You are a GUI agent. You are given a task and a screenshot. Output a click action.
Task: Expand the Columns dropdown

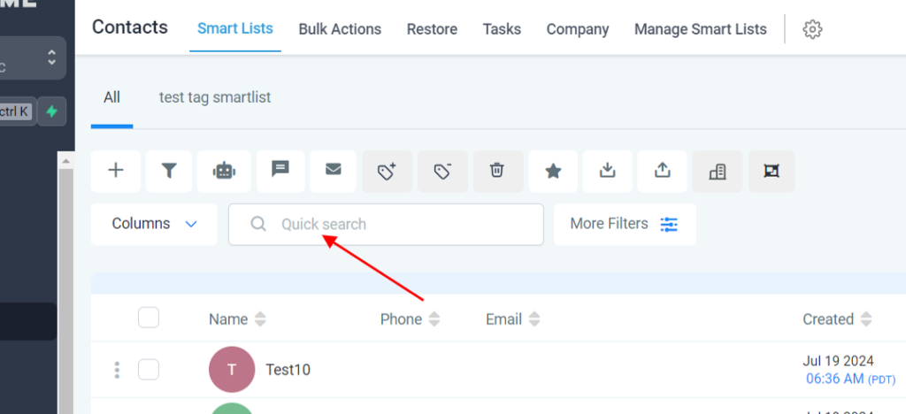tap(154, 224)
